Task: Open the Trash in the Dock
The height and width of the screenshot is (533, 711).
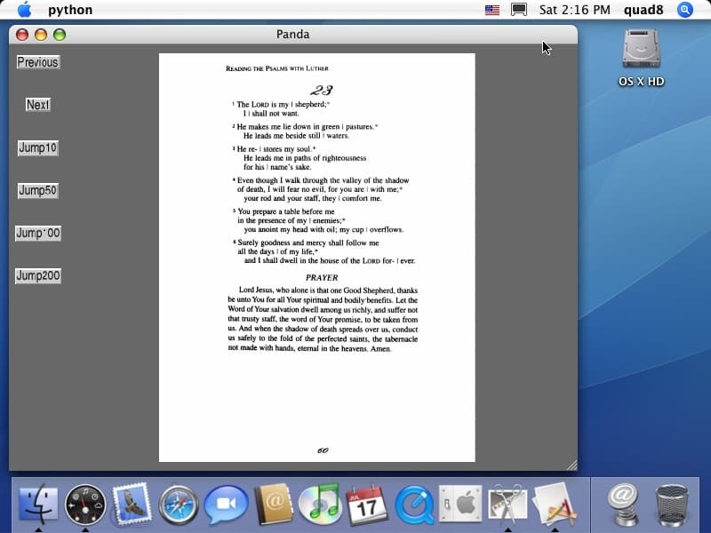Action: (x=671, y=505)
